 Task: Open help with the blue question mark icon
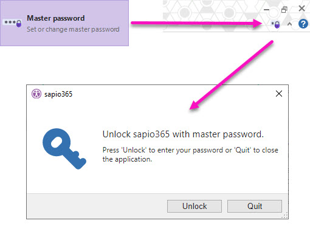click(x=303, y=24)
